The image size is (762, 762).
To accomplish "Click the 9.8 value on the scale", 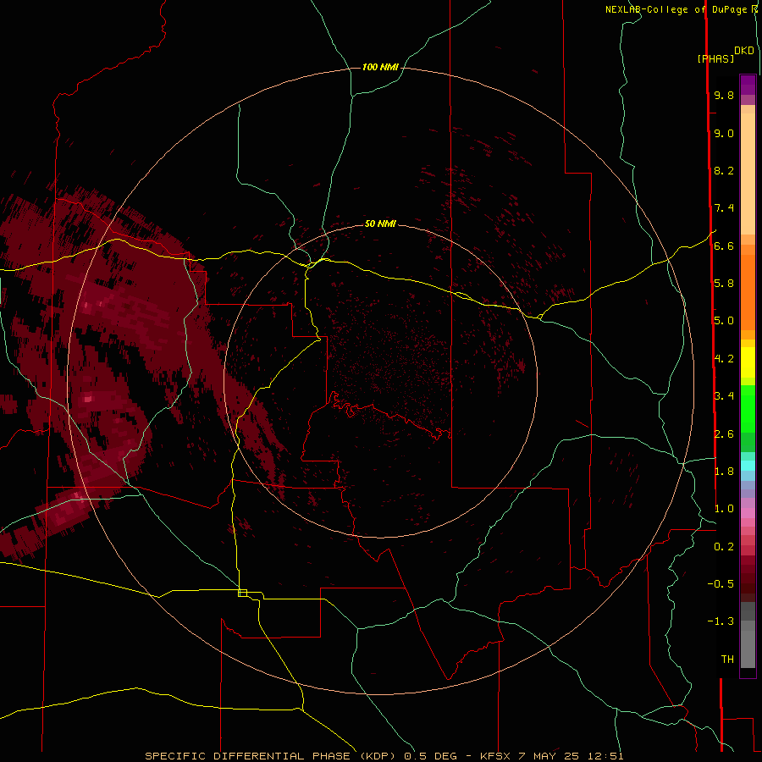I will click(x=724, y=95).
